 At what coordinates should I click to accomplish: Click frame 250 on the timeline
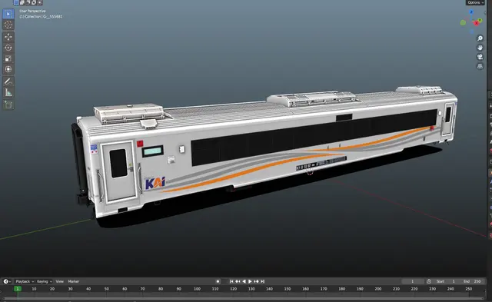click(x=468, y=289)
